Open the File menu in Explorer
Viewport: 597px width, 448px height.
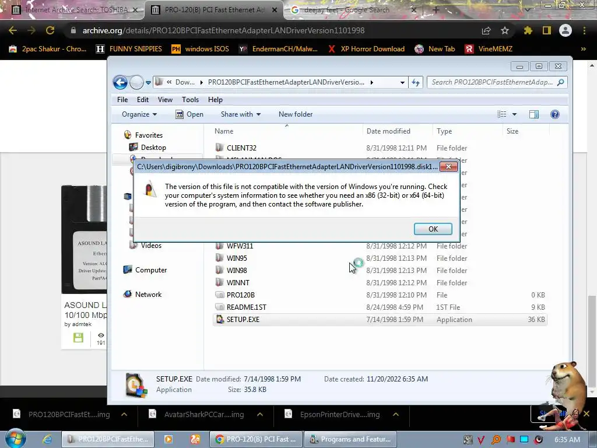click(x=122, y=99)
